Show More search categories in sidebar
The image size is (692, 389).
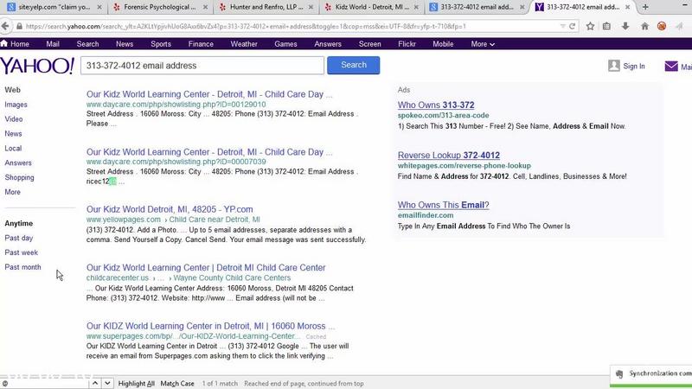tap(12, 192)
